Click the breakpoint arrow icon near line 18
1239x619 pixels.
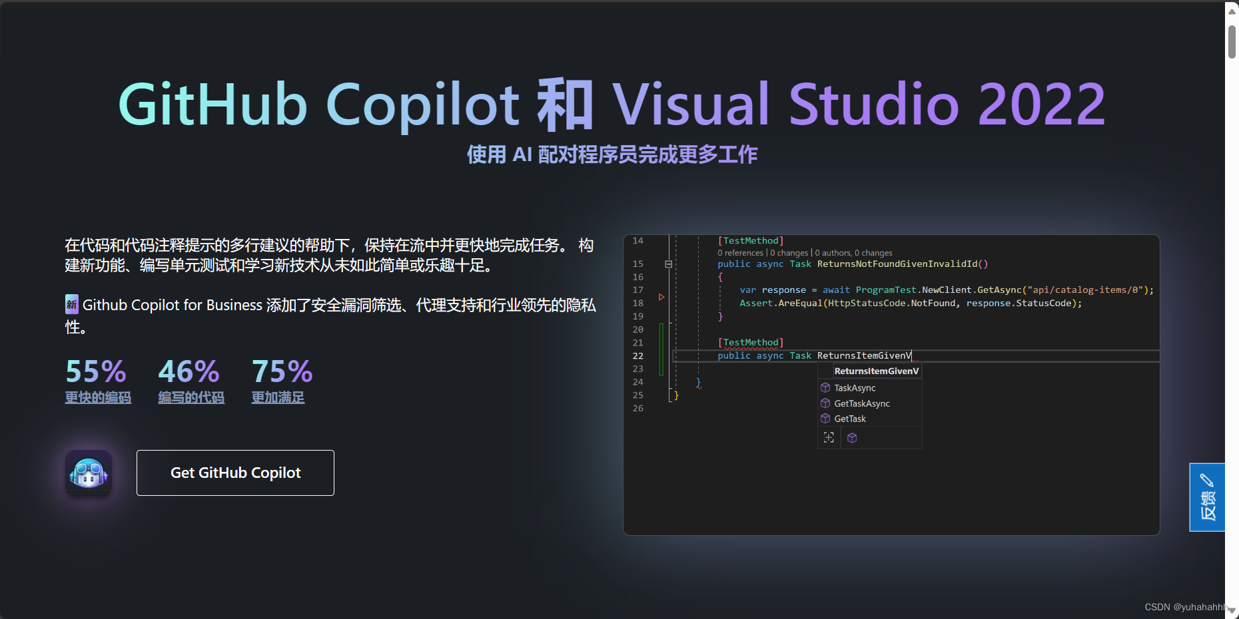[661, 297]
